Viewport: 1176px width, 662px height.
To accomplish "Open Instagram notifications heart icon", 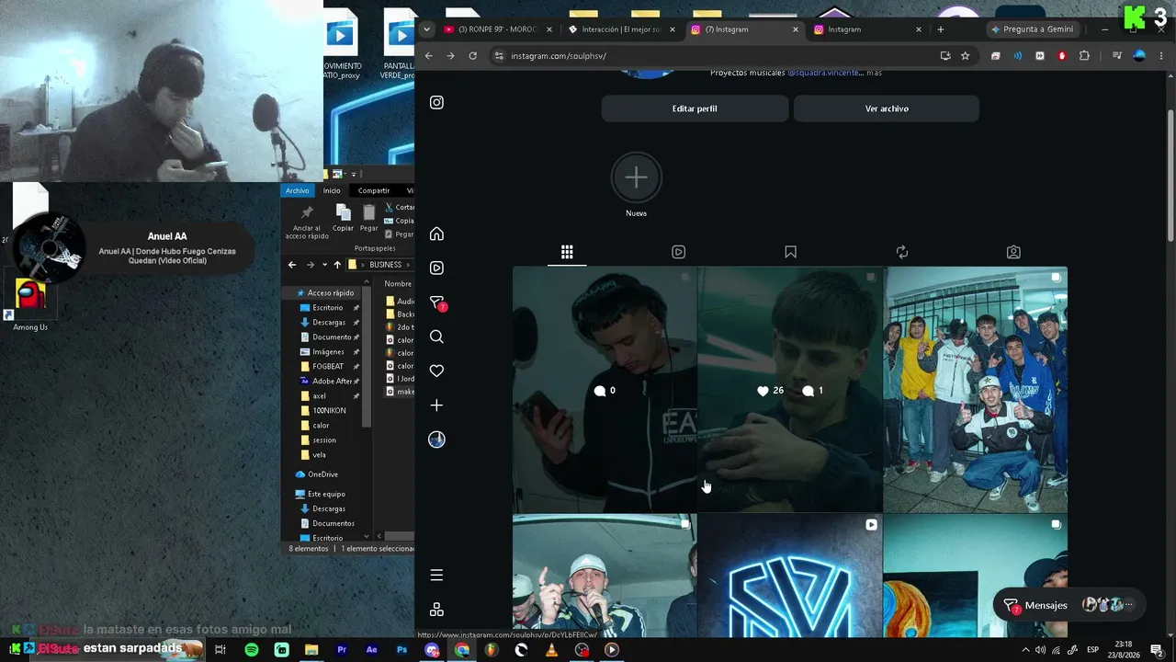I will coord(436,371).
